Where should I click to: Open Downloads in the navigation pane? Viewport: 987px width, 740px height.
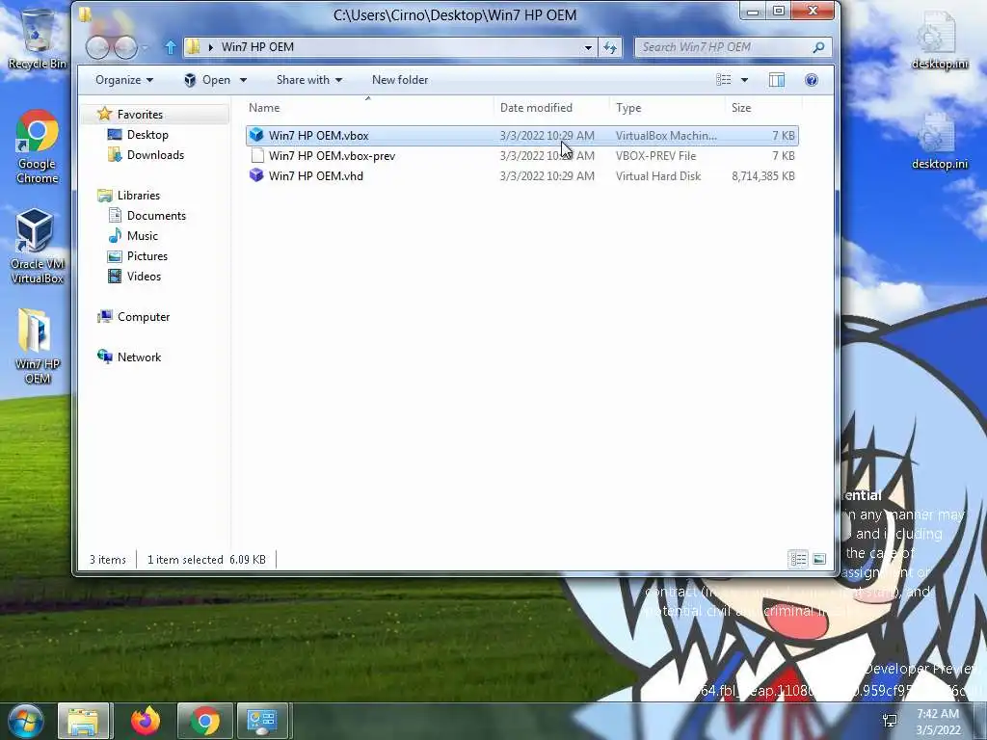click(155, 155)
